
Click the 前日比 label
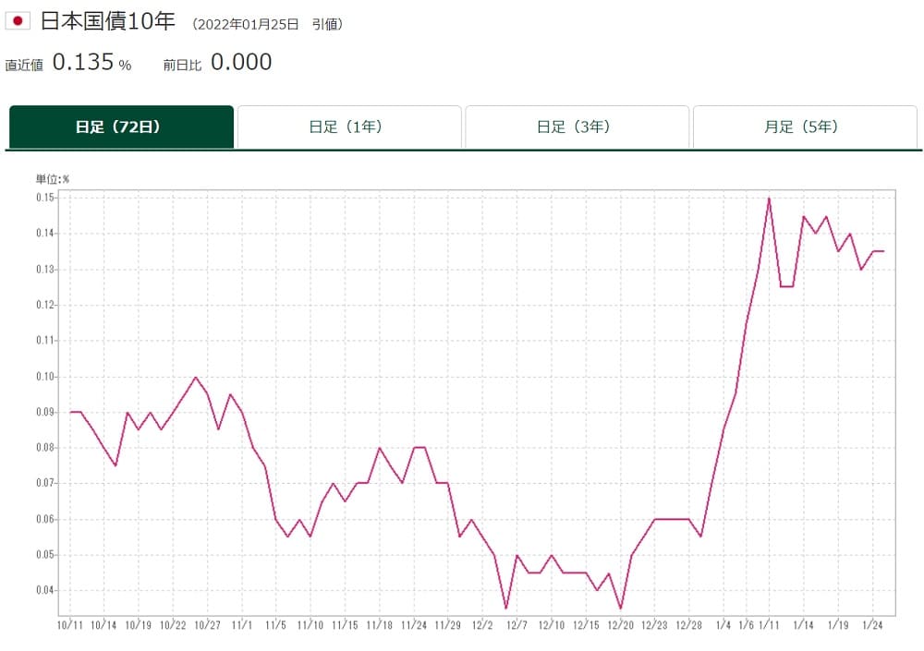pos(182,65)
